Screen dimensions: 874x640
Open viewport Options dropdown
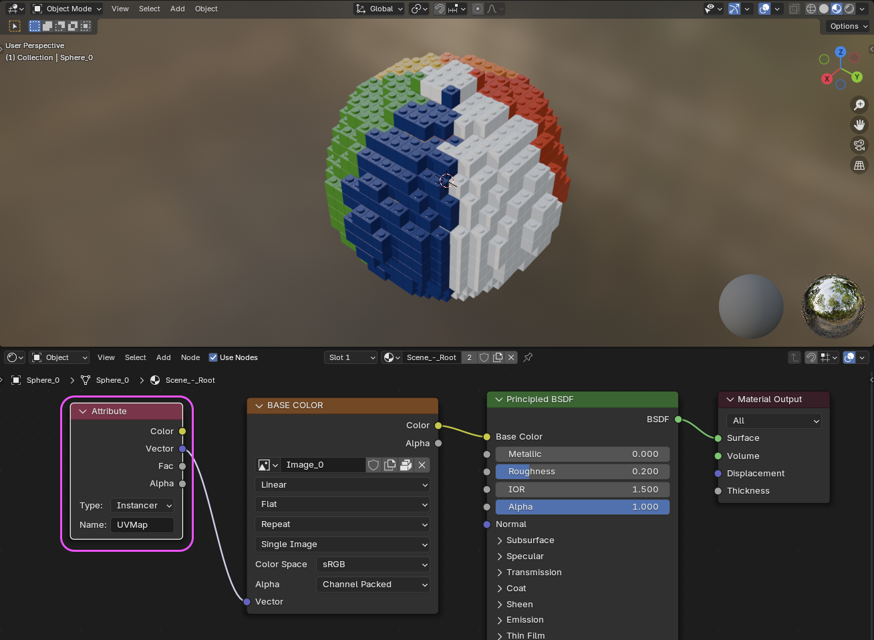(x=848, y=26)
